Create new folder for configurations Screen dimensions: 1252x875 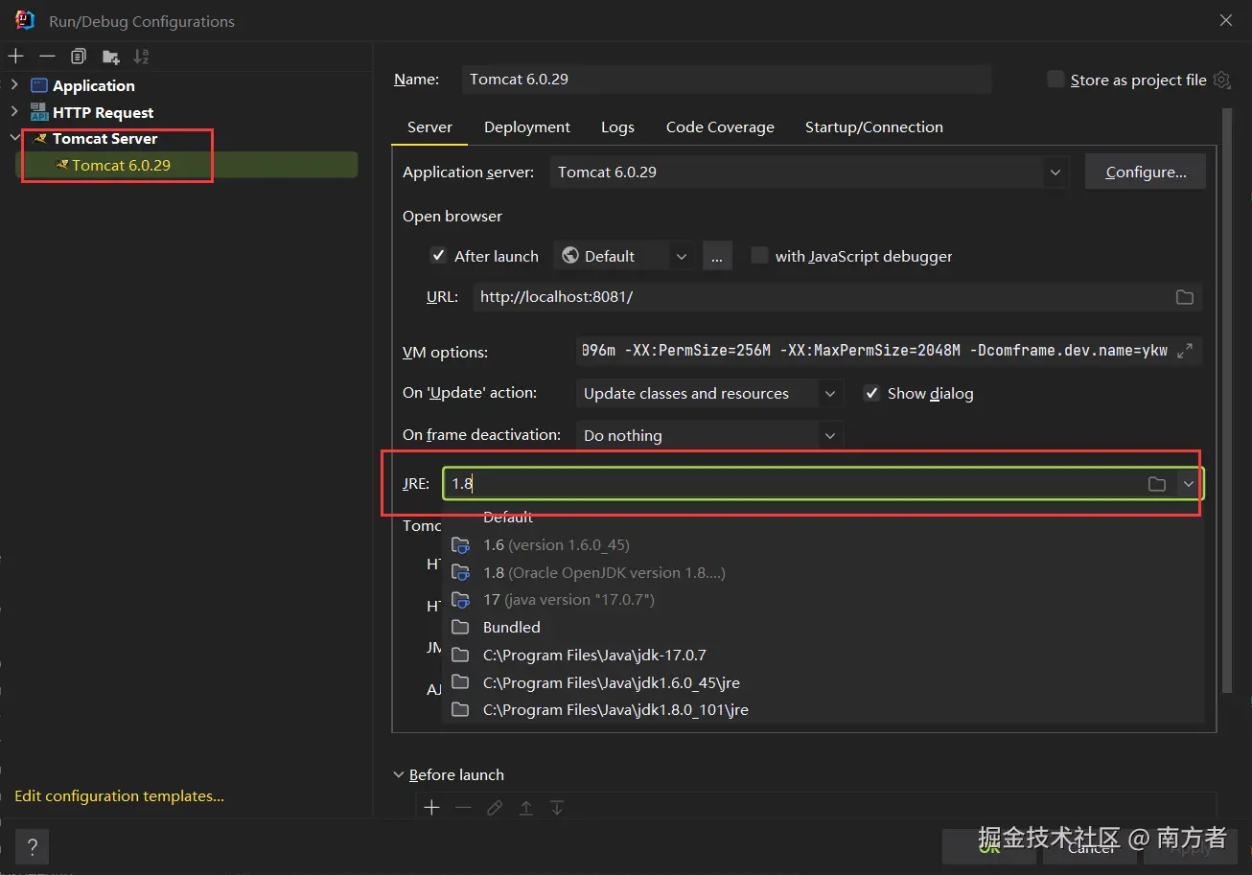pos(111,57)
